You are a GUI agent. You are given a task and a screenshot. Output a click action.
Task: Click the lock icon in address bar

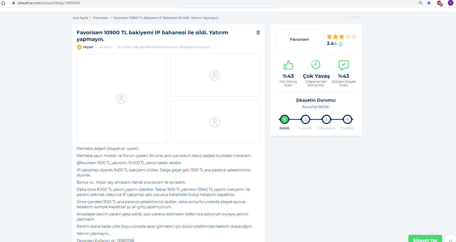tap(14, 3)
